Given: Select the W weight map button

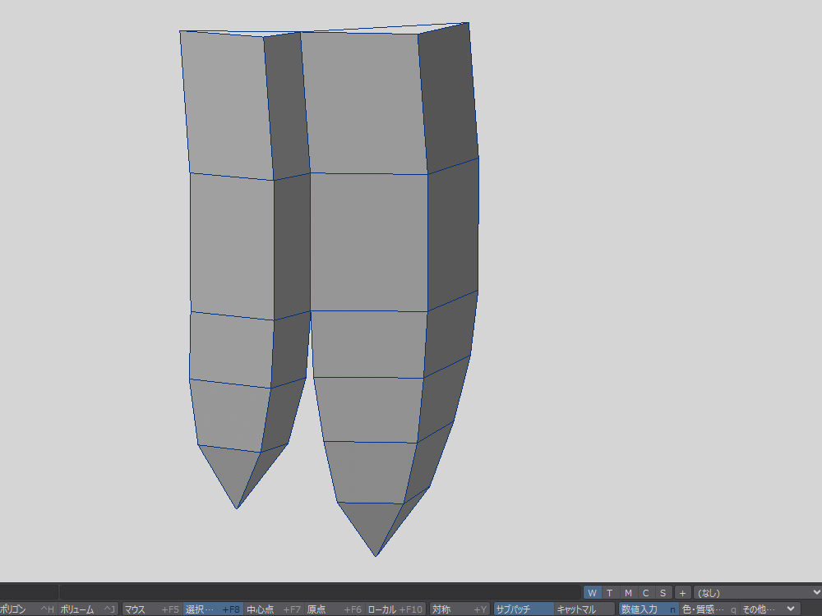Looking at the screenshot, I should 592,593.
